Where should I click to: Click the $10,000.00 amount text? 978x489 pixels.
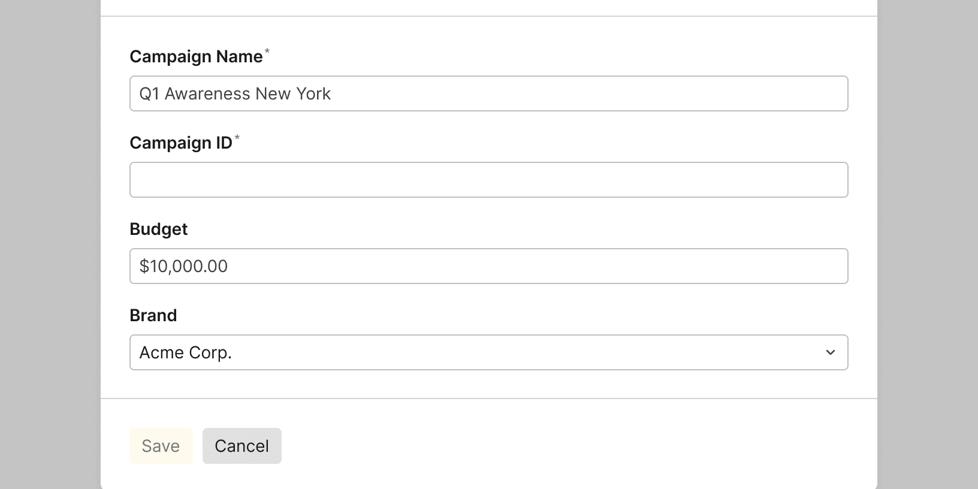pos(183,266)
